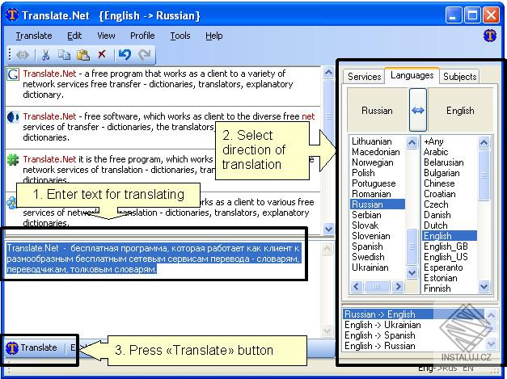Click the blue Undo arrow icon
The width and height of the screenshot is (507, 379).
pos(125,55)
